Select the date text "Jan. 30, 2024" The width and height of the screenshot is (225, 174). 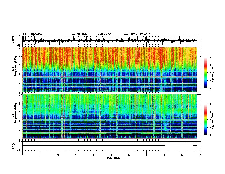pos(79,34)
